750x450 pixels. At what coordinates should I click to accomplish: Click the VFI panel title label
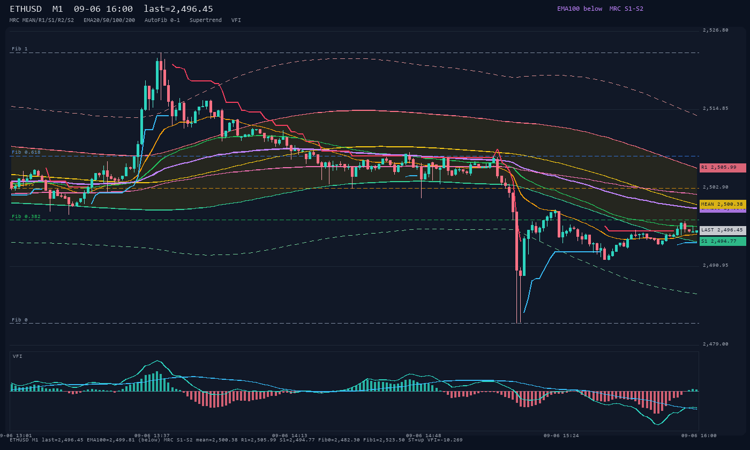click(18, 356)
